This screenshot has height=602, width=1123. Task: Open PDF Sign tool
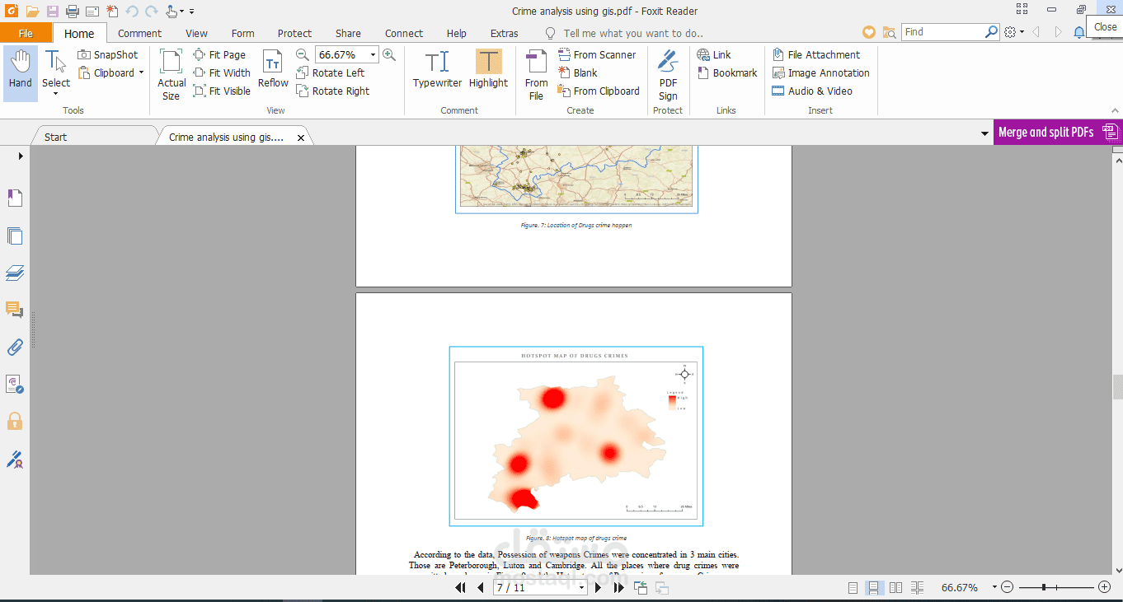coord(668,74)
